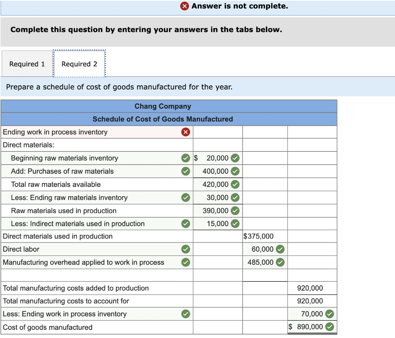Click green check next to 400,000 value
The width and height of the screenshot is (395, 338).
click(235, 171)
